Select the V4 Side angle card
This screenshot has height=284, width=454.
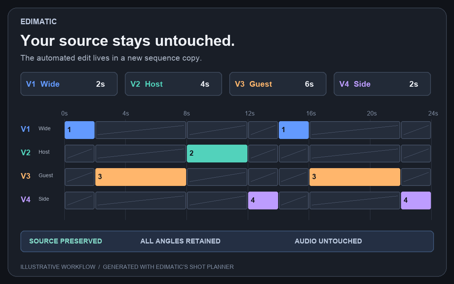pyautogui.click(x=382, y=84)
